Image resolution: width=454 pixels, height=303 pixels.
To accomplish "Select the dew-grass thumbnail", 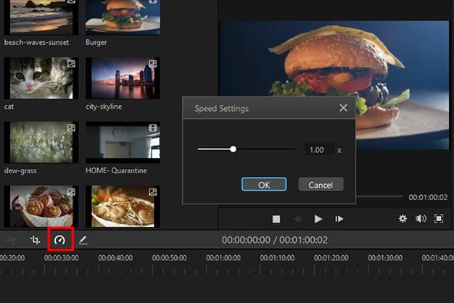I will coord(41,142).
